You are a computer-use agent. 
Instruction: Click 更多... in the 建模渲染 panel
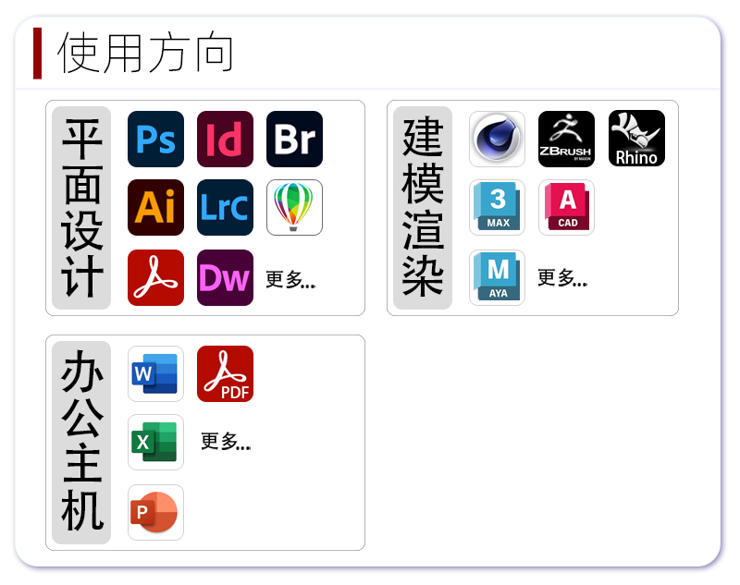pos(562,277)
